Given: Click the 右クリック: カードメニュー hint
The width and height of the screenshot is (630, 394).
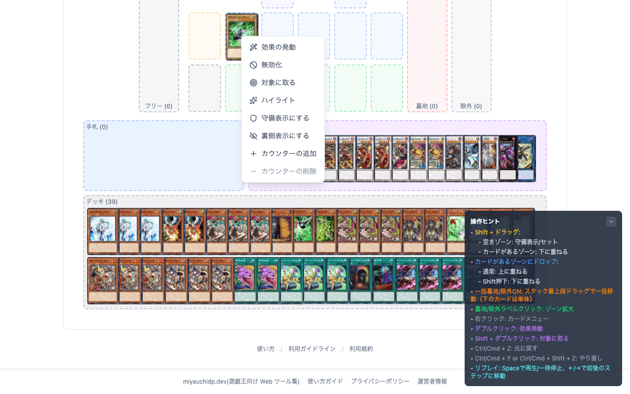Looking at the screenshot, I should (x=512, y=319).
